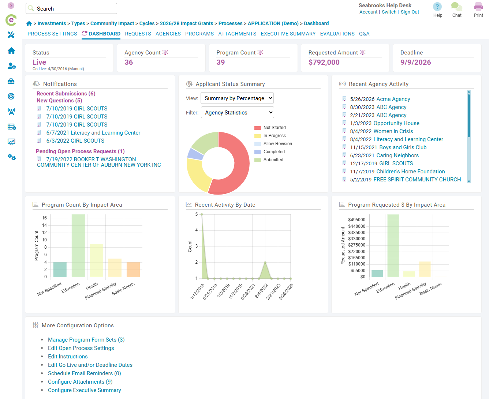
Task: Open Pending Open Process Requests (1)
Action: (x=80, y=151)
